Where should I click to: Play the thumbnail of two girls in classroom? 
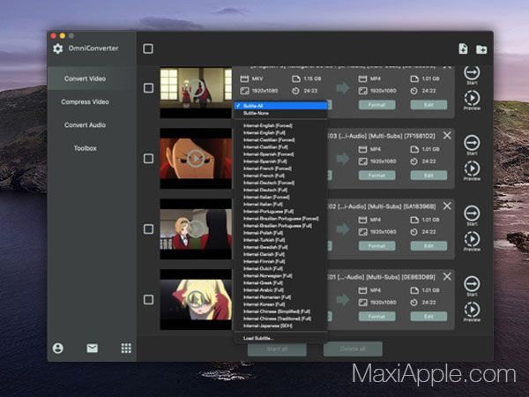coord(196,87)
